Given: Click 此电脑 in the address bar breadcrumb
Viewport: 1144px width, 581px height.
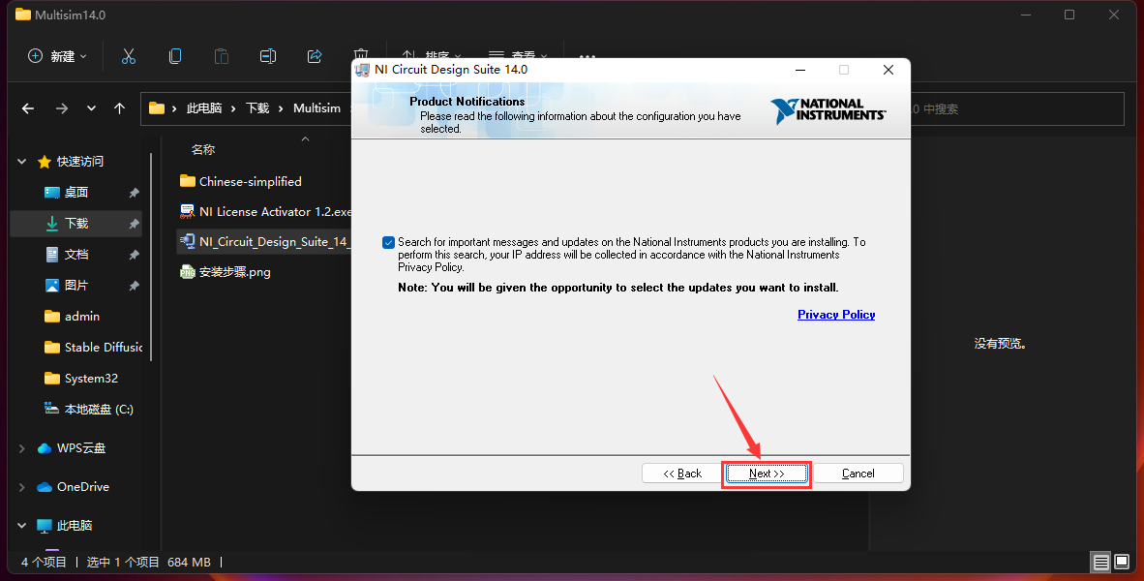Looking at the screenshot, I should pyautogui.click(x=204, y=108).
